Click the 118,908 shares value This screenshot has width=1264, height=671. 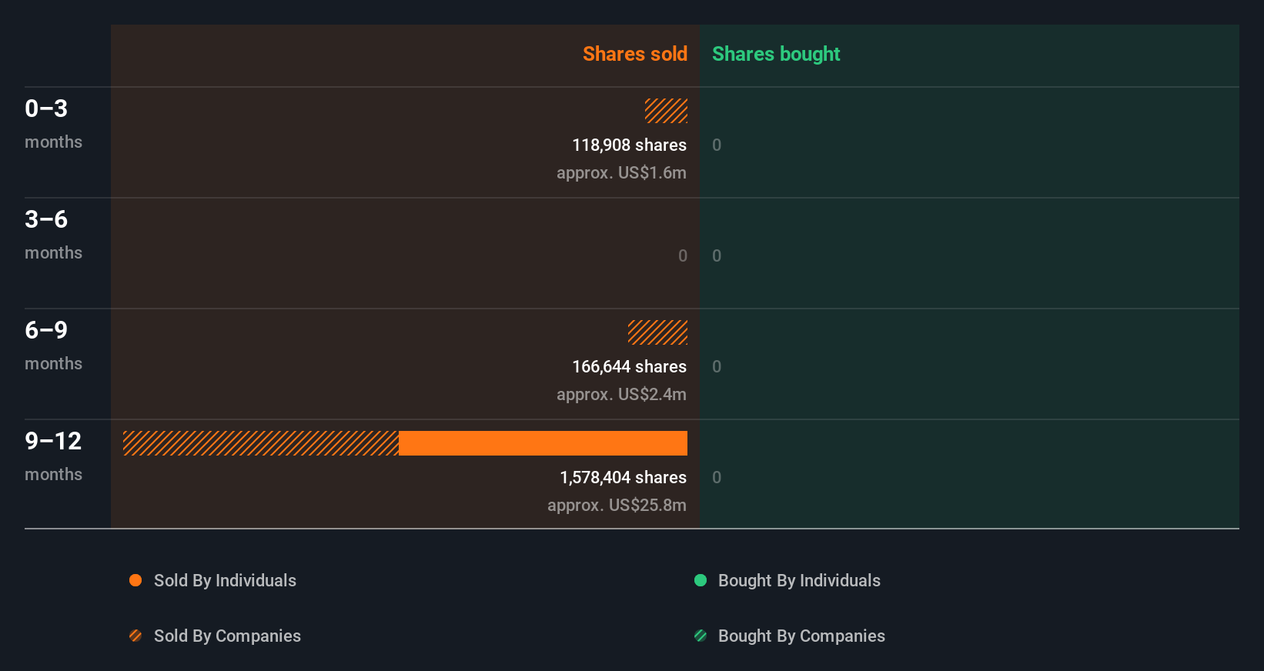click(x=629, y=145)
